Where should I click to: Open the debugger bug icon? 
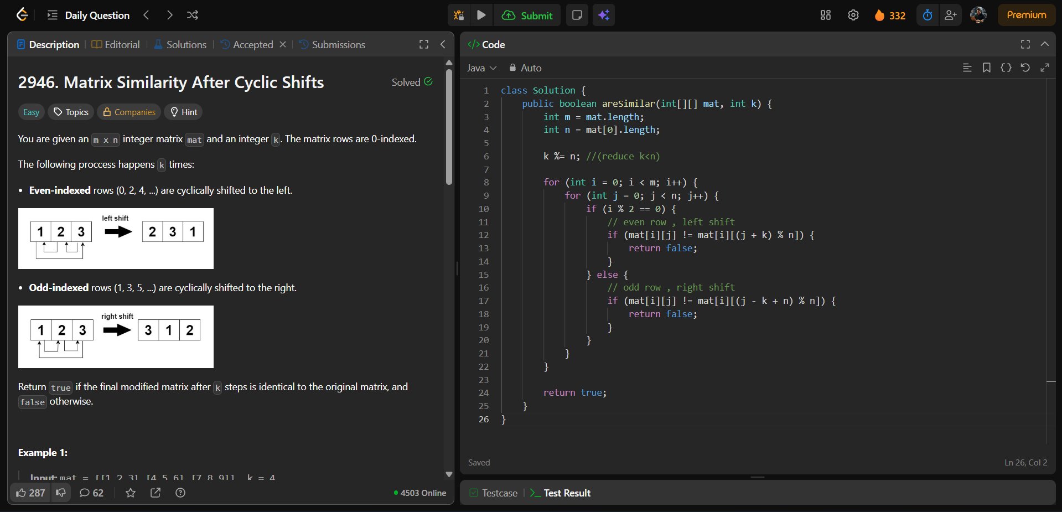(x=459, y=15)
